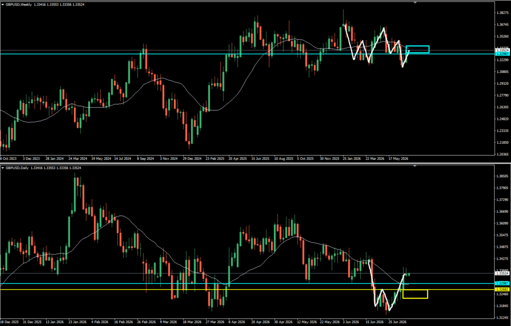Image resolution: width=511 pixels, height=326 pixels.
Task: Click the gray chart shift marker atop the daily chart
Action: click(x=415, y=166)
